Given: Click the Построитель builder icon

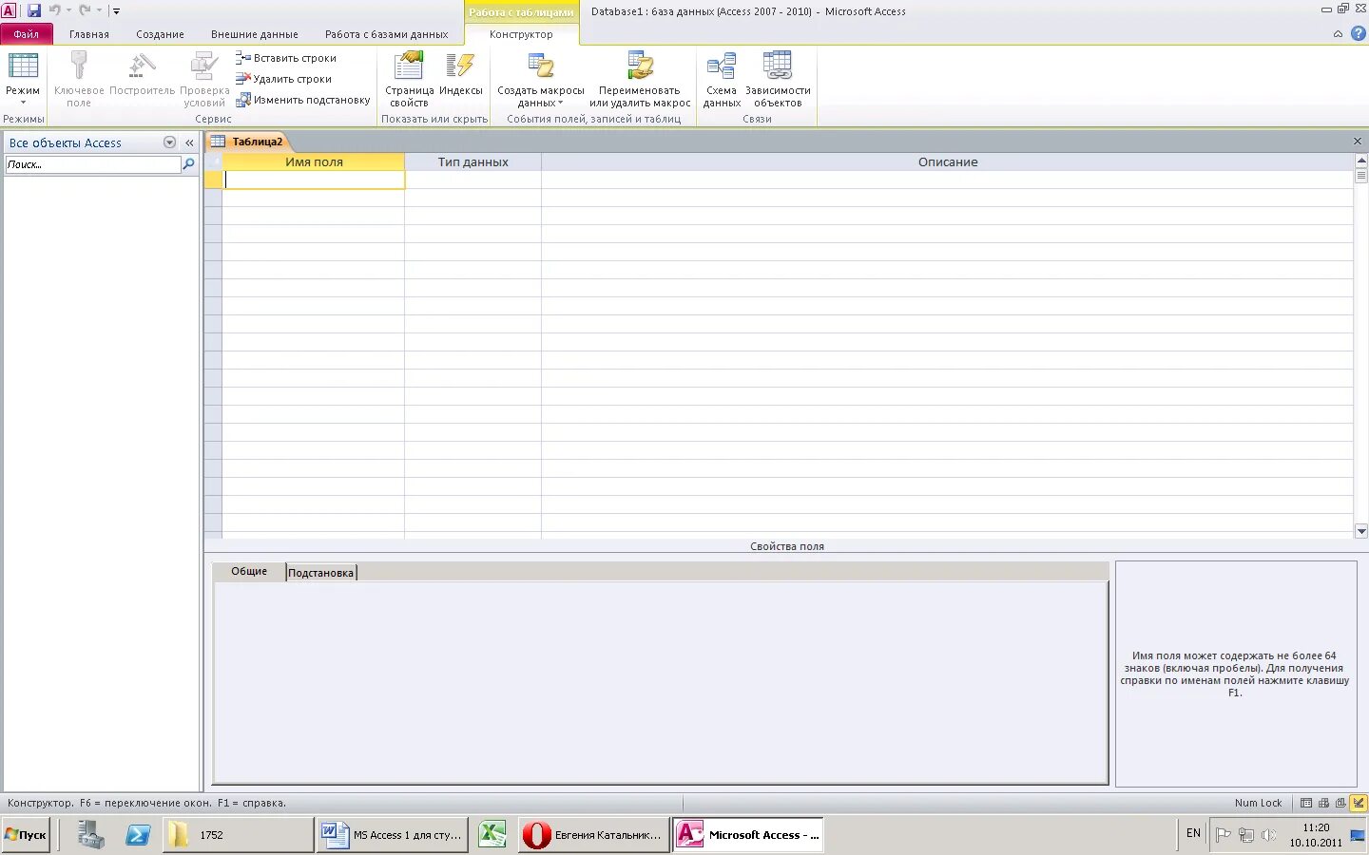Looking at the screenshot, I should point(142,66).
